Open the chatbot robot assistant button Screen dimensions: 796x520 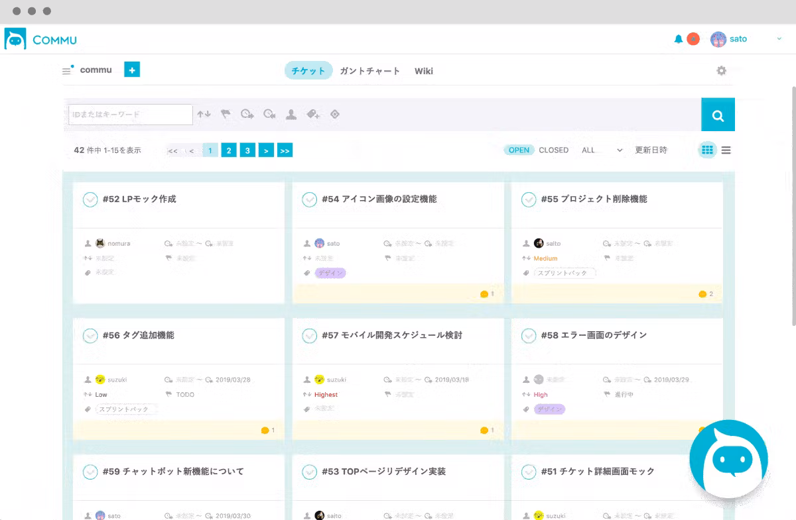(728, 458)
